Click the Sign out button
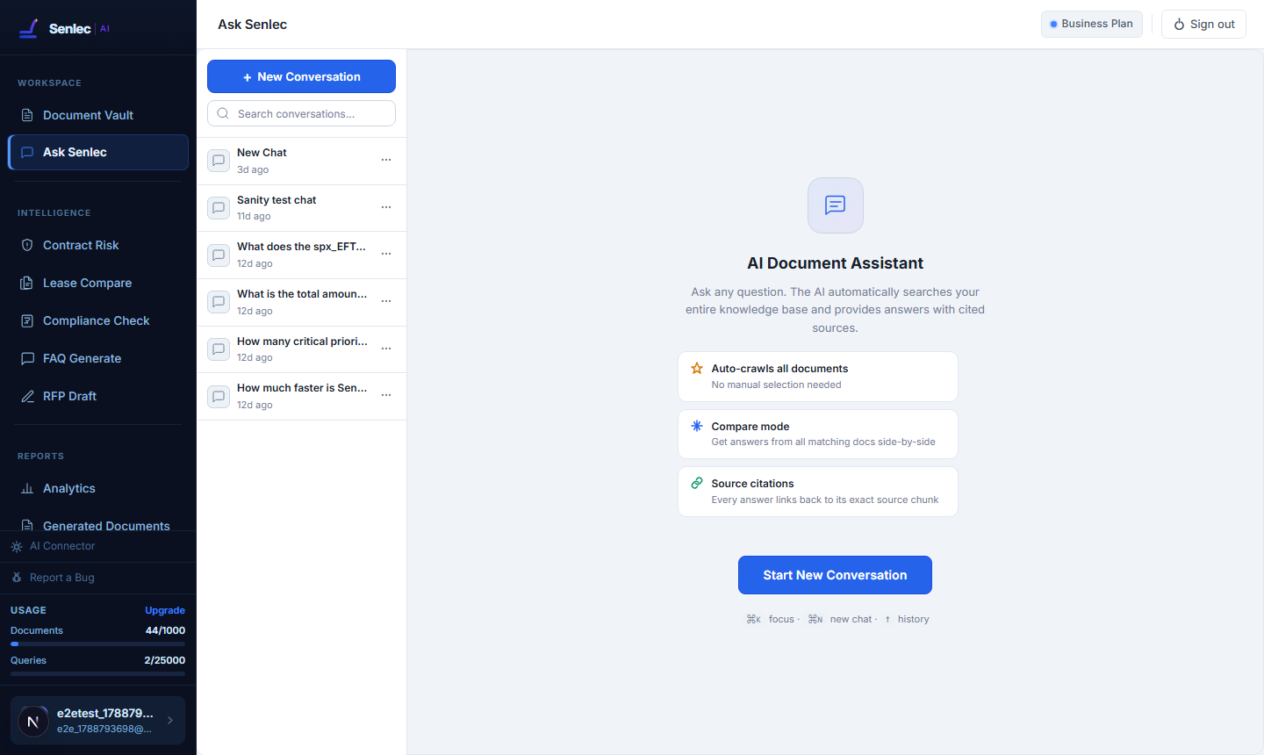 click(1203, 24)
